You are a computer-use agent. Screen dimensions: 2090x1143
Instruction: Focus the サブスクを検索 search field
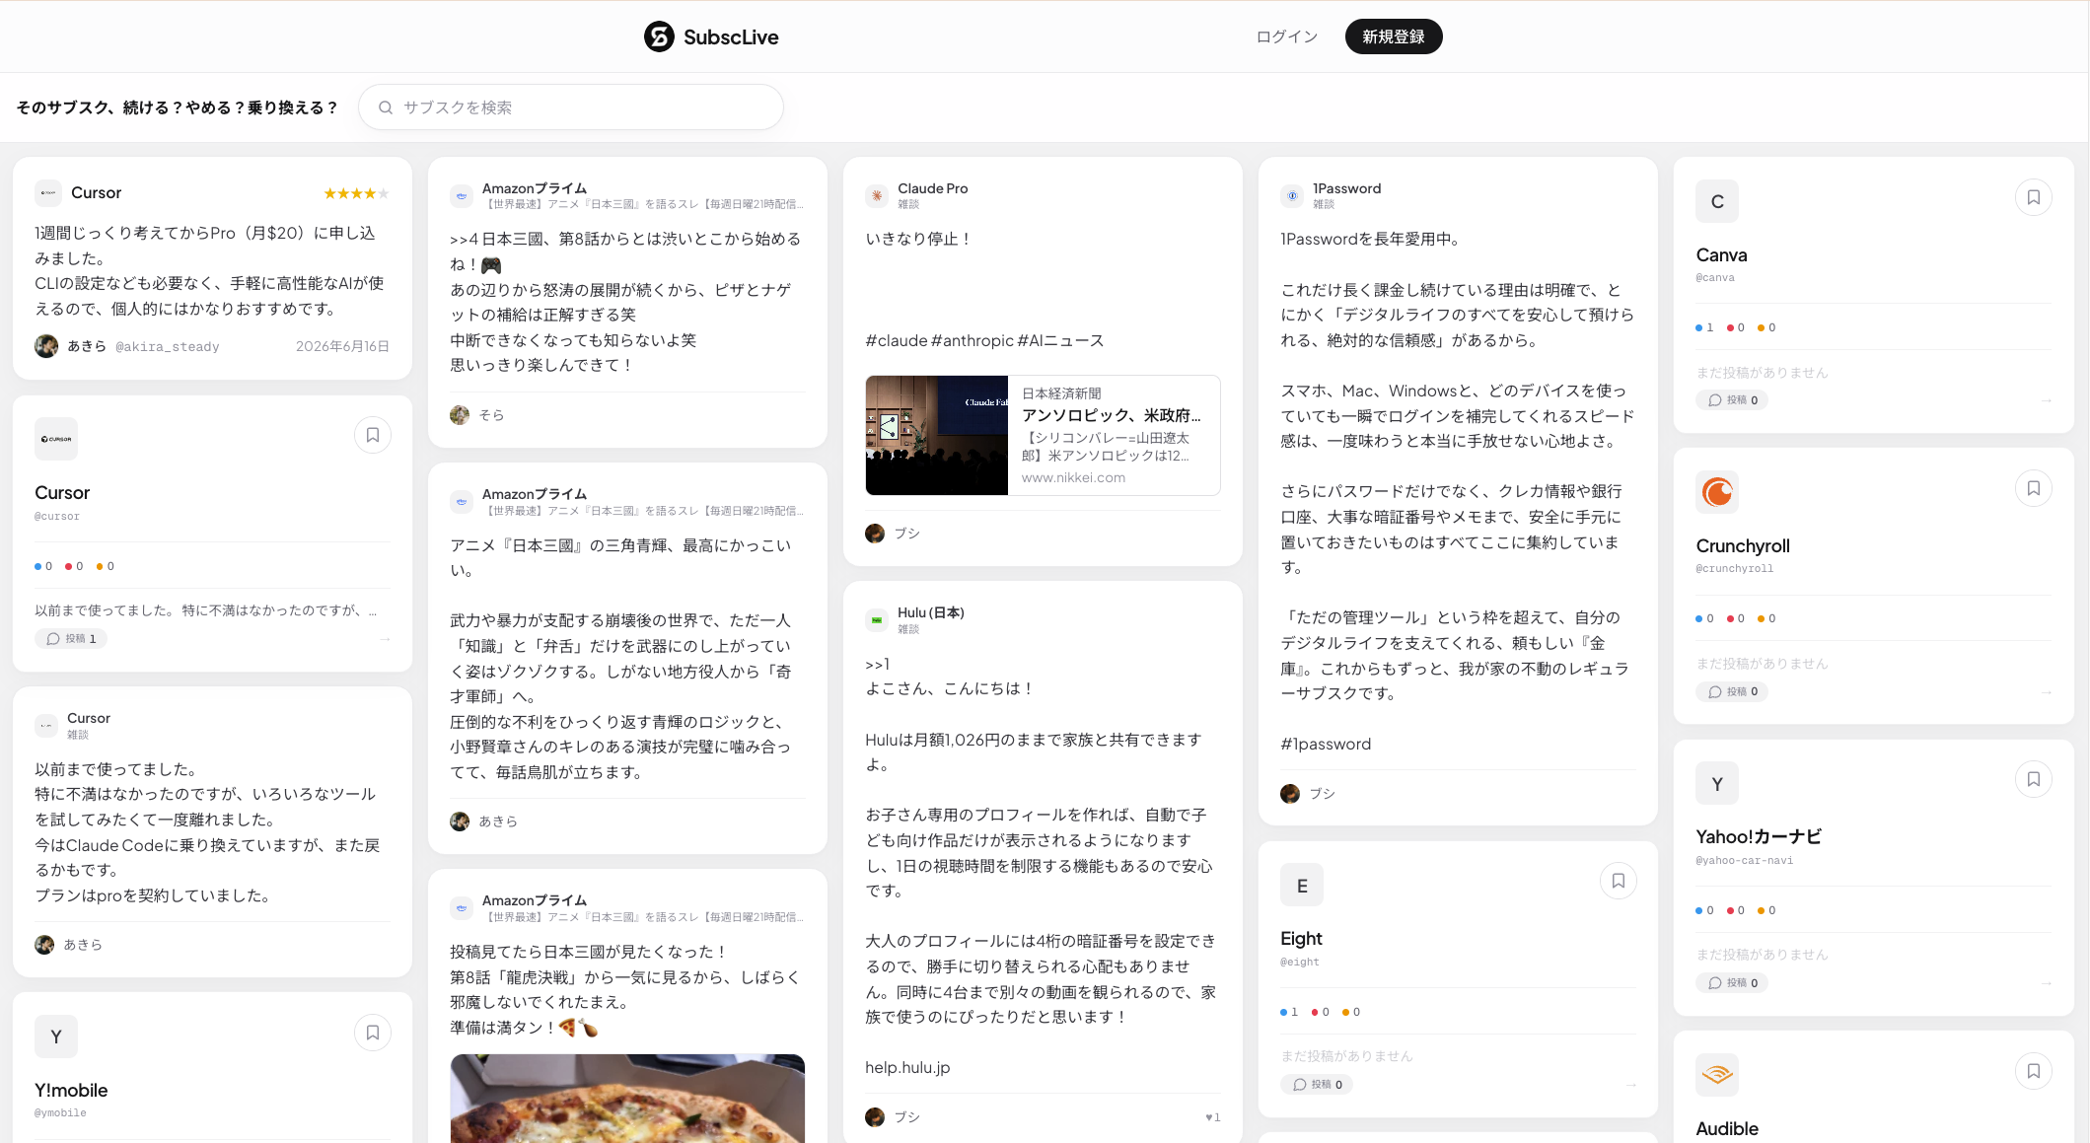[571, 107]
